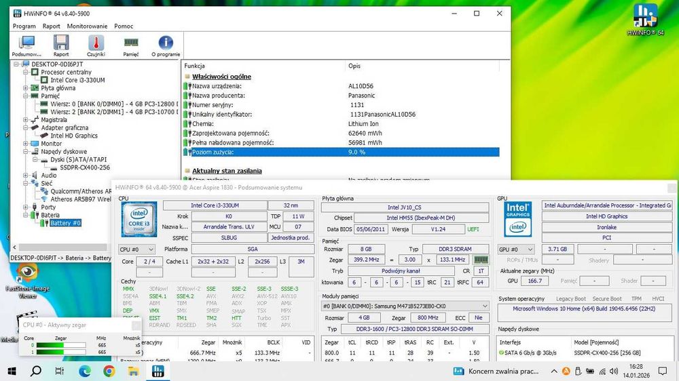This screenshot has height=381, width=679.
Task: Select Qualcomm/Atheros network adapter tree item
Action: [81, 191]
